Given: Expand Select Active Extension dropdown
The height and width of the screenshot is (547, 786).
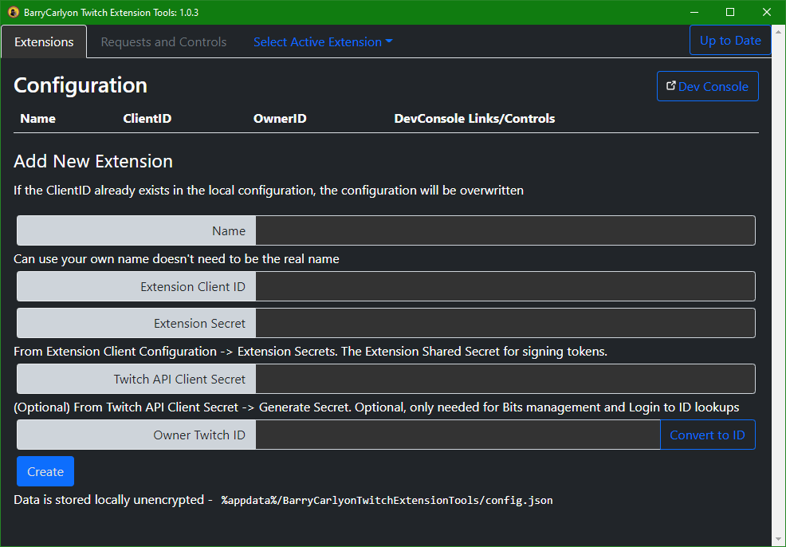Looking at the screenshot, I should (323, 42).
